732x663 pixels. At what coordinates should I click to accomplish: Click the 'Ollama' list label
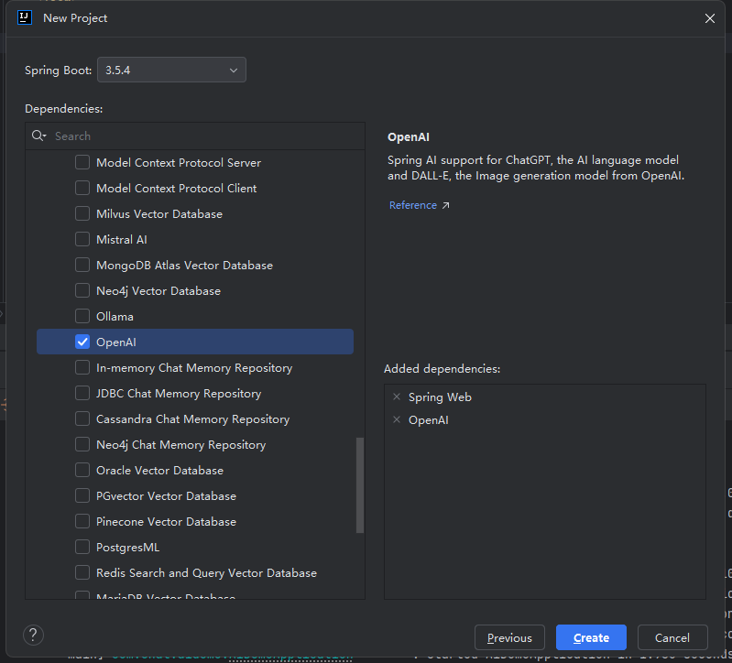click(x=115, y=317)
